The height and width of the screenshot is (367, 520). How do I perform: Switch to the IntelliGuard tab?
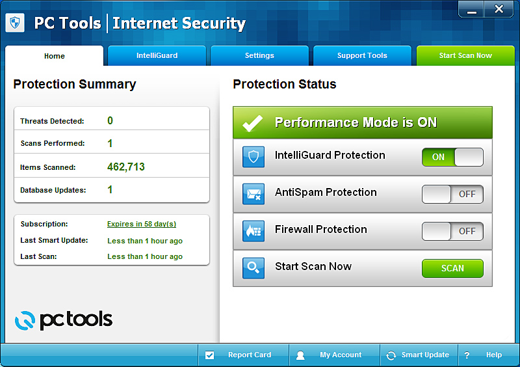[157, 55]
